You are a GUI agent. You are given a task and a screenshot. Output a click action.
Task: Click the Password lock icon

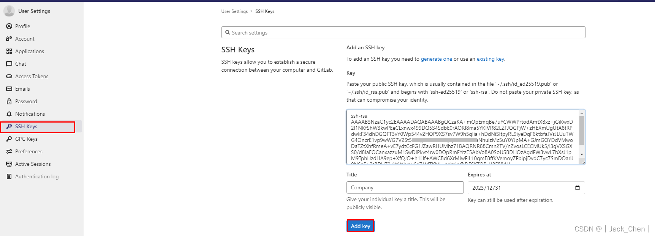[x=9, y=101]
